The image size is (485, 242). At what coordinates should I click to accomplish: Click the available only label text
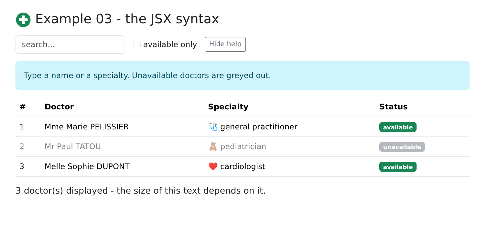tap(170, 45)
